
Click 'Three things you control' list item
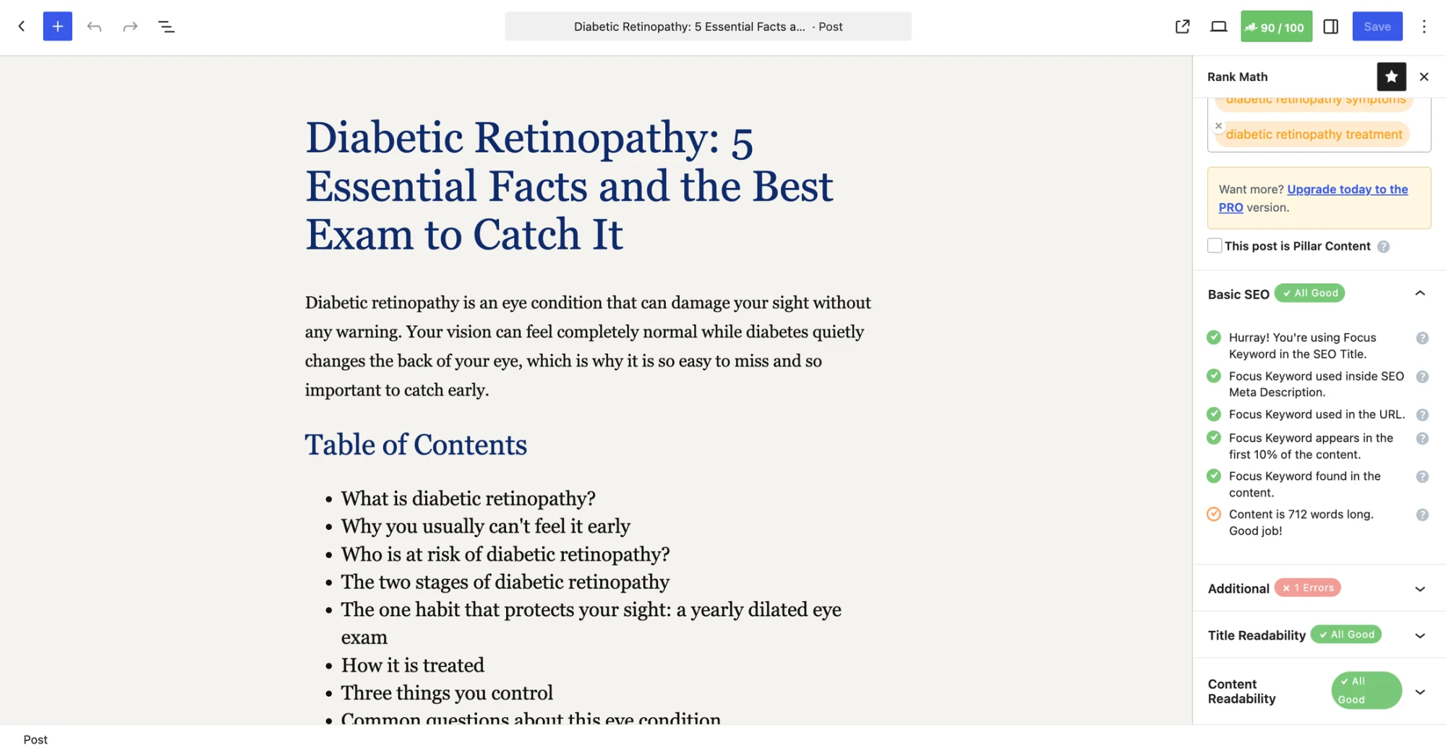pyautogui.click(x=447, y=693)
